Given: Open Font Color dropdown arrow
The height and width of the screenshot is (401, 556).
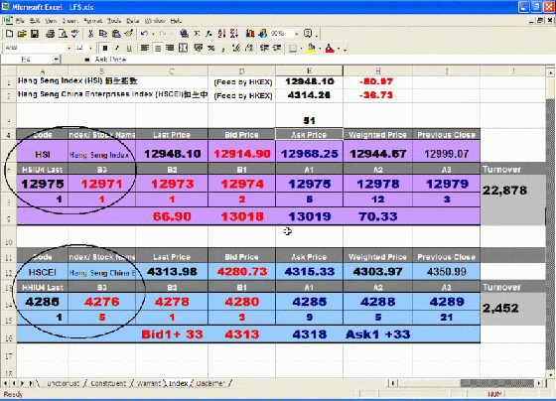Looking at the screenshot, I should point(339,49).
